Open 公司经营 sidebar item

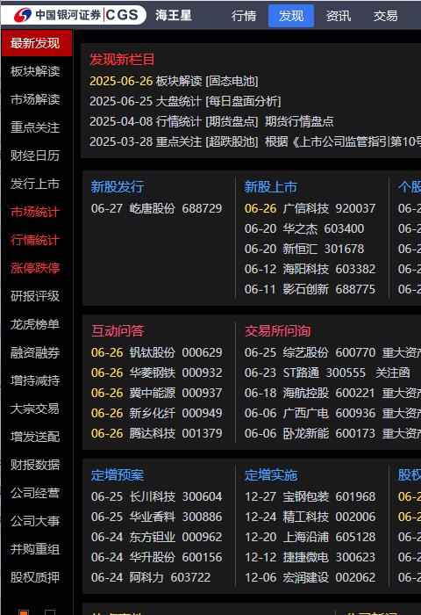coord(35,493)
